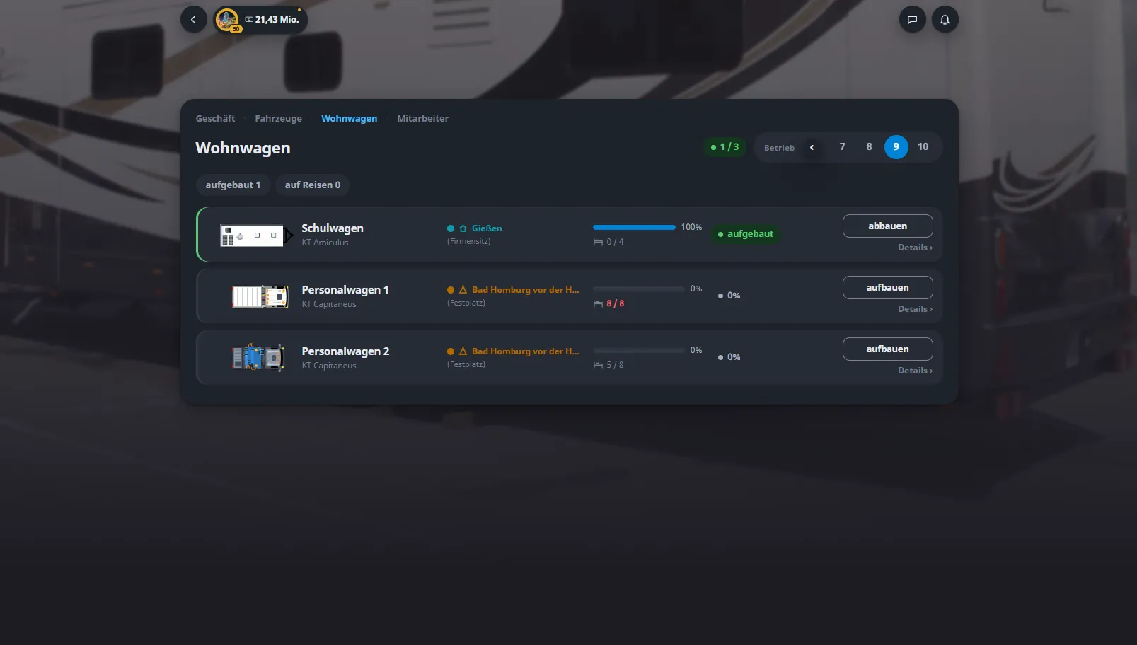This screenshot has width=1137, height=645.
Task: Switch to the Mitarbeiter tab
Action: [422, 119]
